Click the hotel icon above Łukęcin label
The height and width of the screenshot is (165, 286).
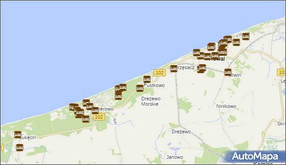[x=18, y=135]
